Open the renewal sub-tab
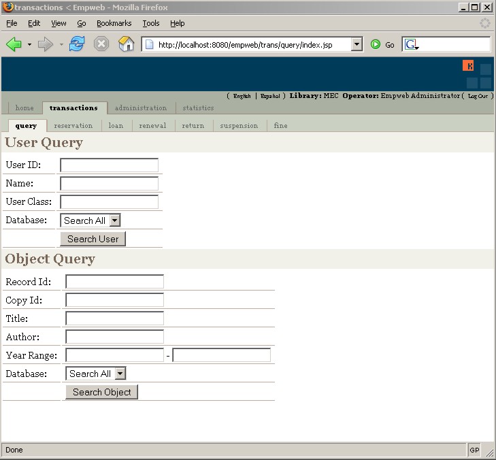The width and height of the screenshot is (496, 460). pos(152,126)
